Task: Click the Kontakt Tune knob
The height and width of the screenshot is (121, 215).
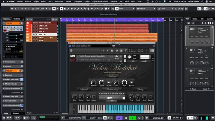Action: pyautogui.click(x=129, y=57)
